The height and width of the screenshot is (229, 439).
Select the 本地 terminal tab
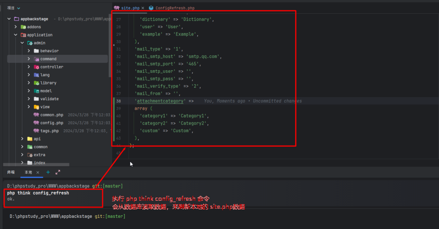click(x=28, y=172)
